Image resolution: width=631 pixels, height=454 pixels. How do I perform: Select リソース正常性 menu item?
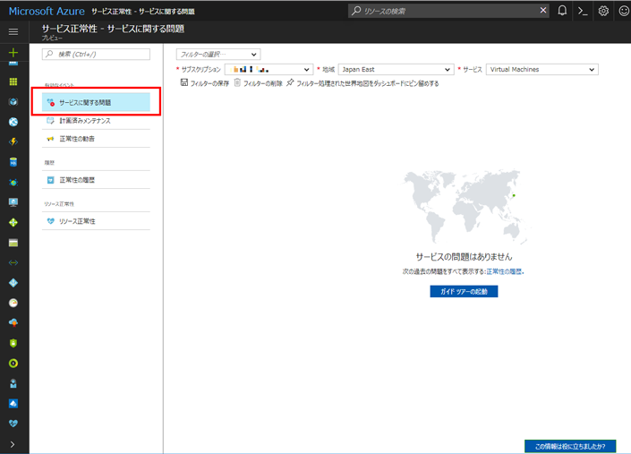96,221
